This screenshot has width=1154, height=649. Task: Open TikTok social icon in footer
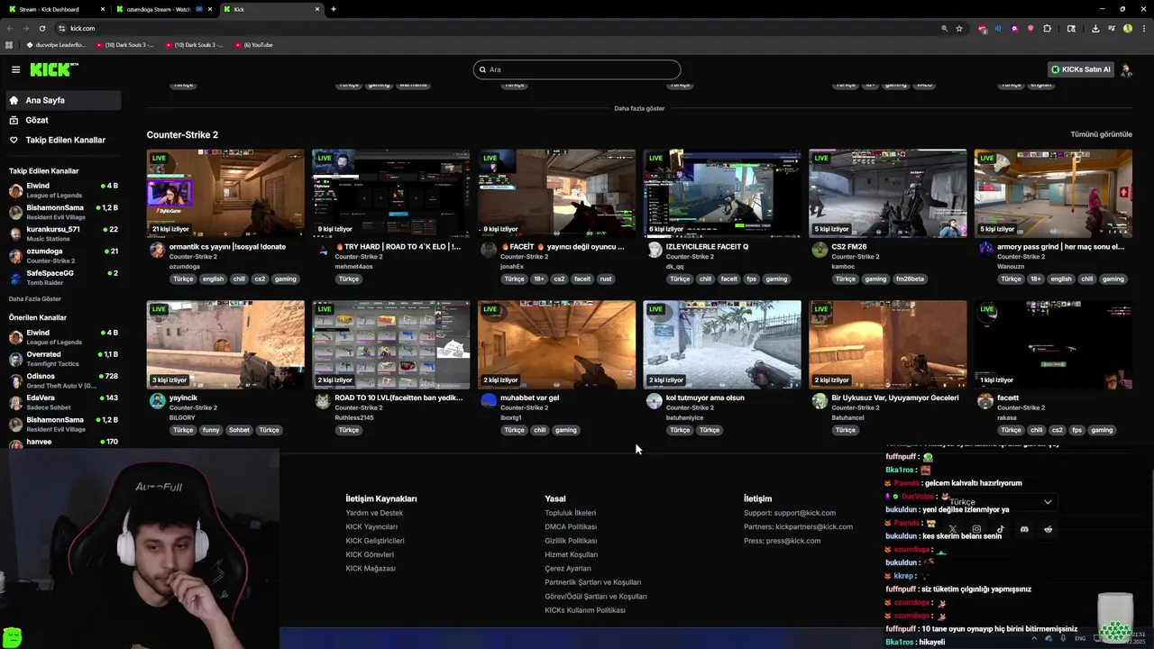coord(1001,529)
